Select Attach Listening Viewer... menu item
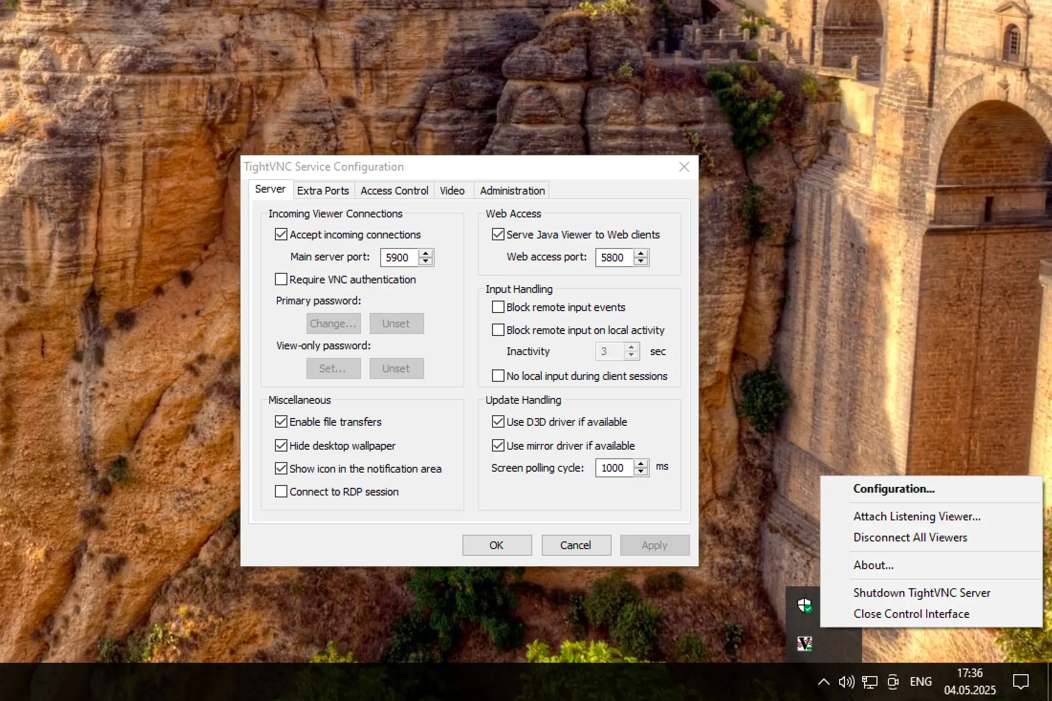Image resolution: width=1052 pixels, height=701 pixels. tap(931, 517)
